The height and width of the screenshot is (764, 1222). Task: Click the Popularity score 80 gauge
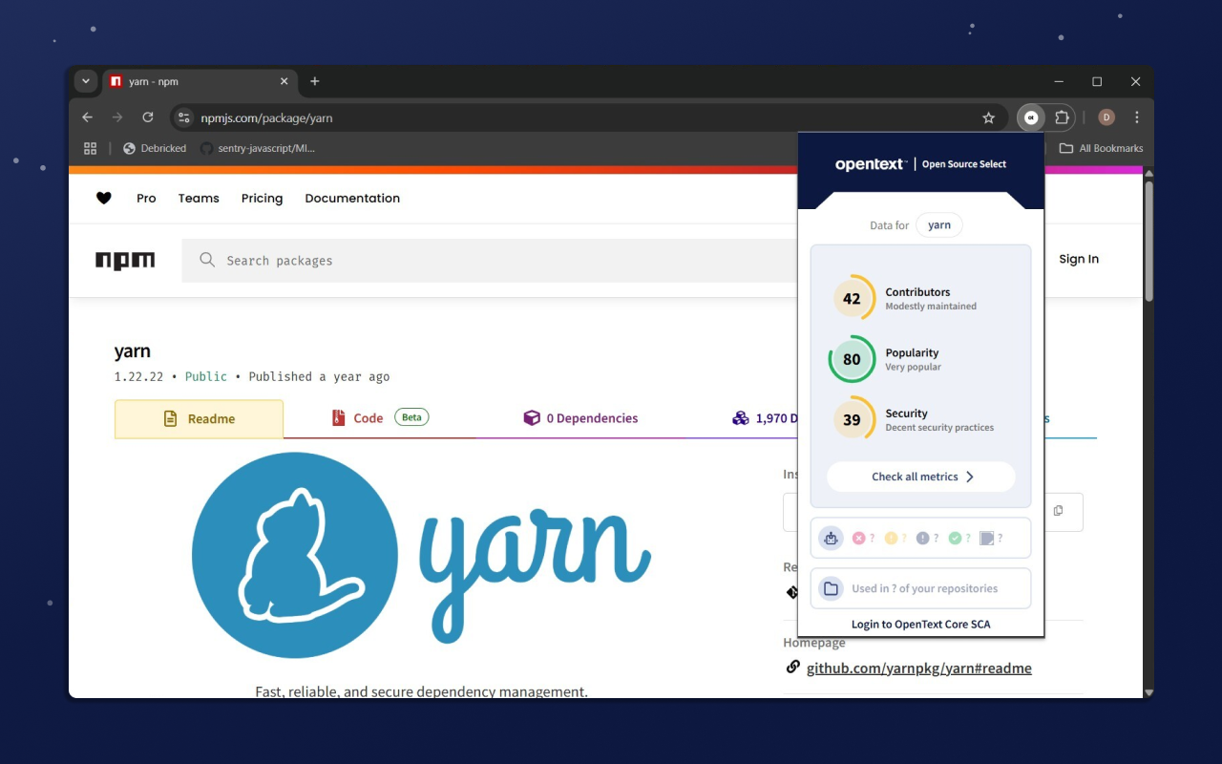852,359
